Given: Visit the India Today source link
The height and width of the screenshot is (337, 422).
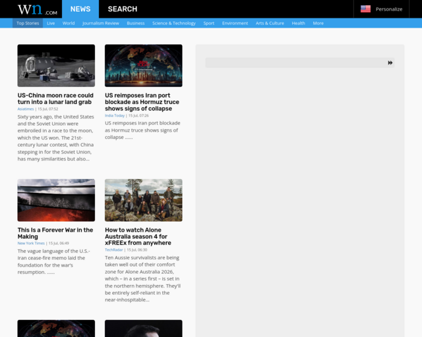Looking at the screenshot, I should (x=115, y=116).
